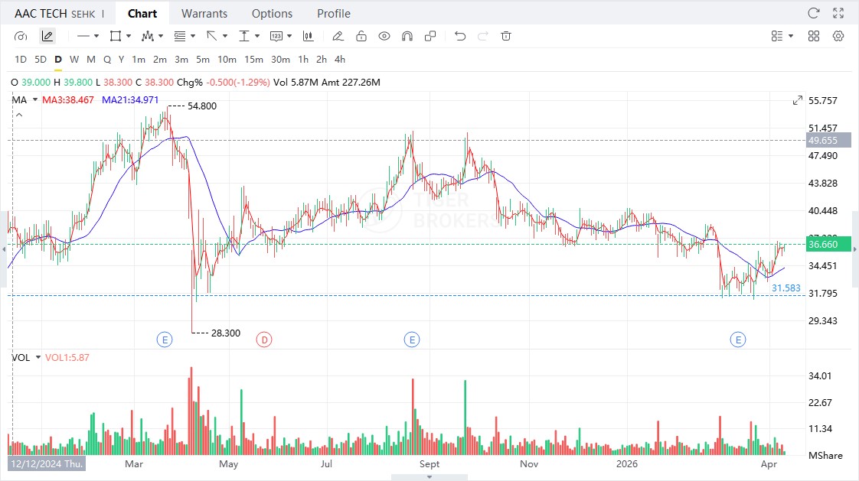Collapse the MA legend chevron
Viewport: 859px width, 481px height.
click(19, 115)
